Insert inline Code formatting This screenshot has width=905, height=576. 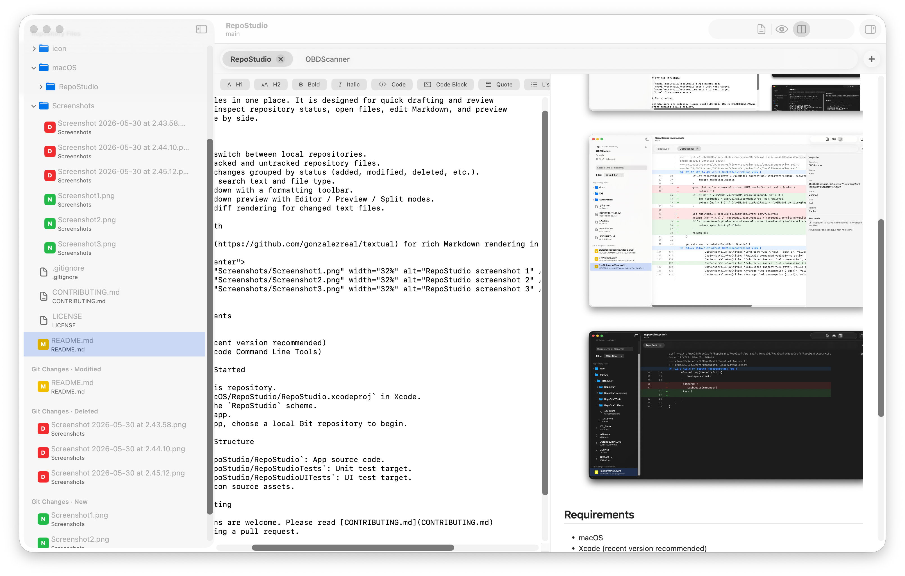[x=392, y=84]
